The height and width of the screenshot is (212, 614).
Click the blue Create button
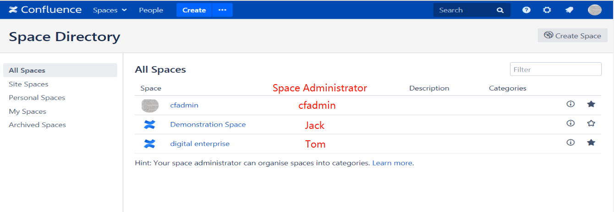(194, 10)
